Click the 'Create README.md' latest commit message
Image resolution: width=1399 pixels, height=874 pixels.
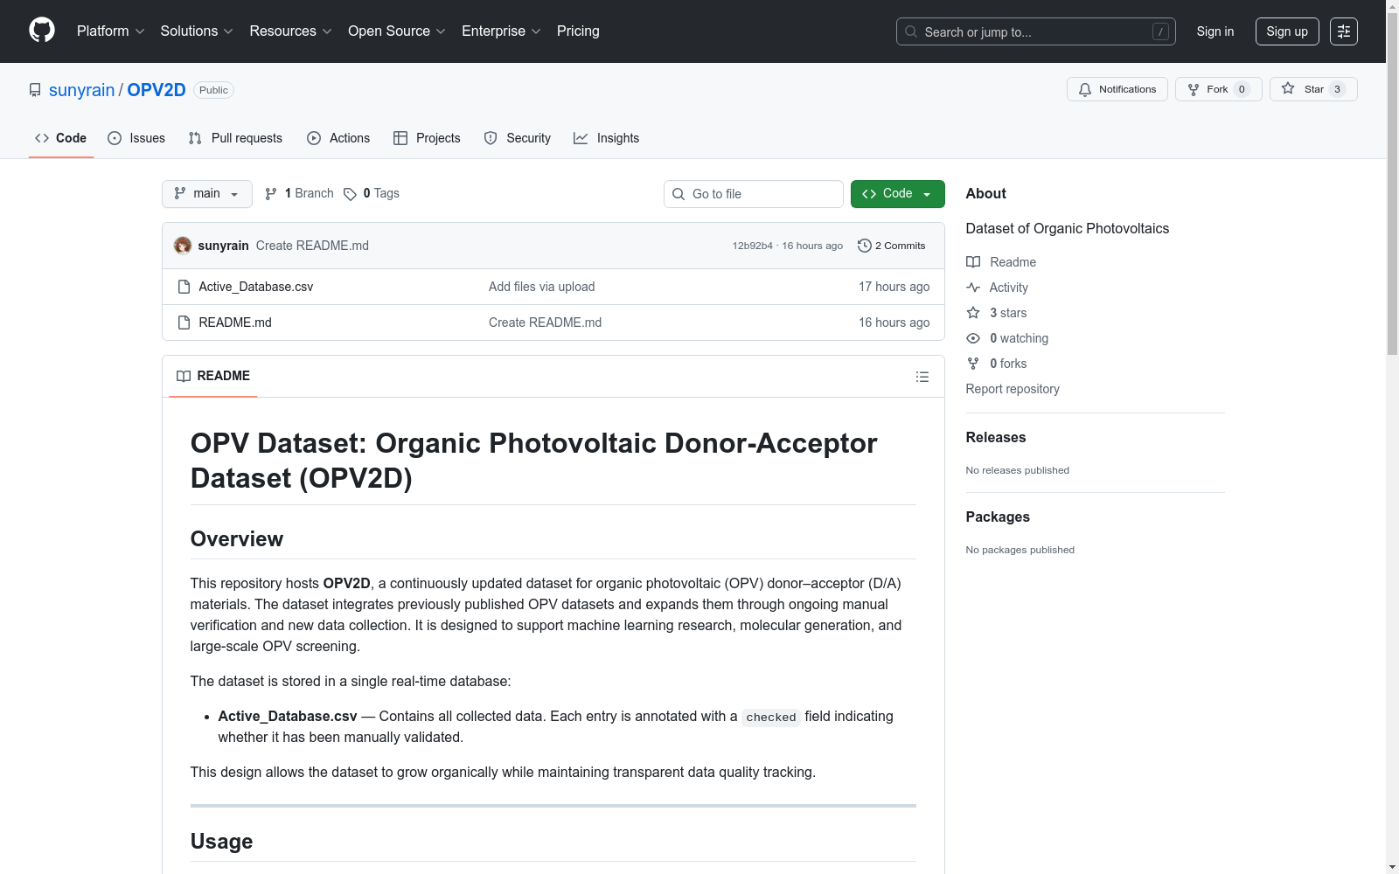tap(312, 246)
